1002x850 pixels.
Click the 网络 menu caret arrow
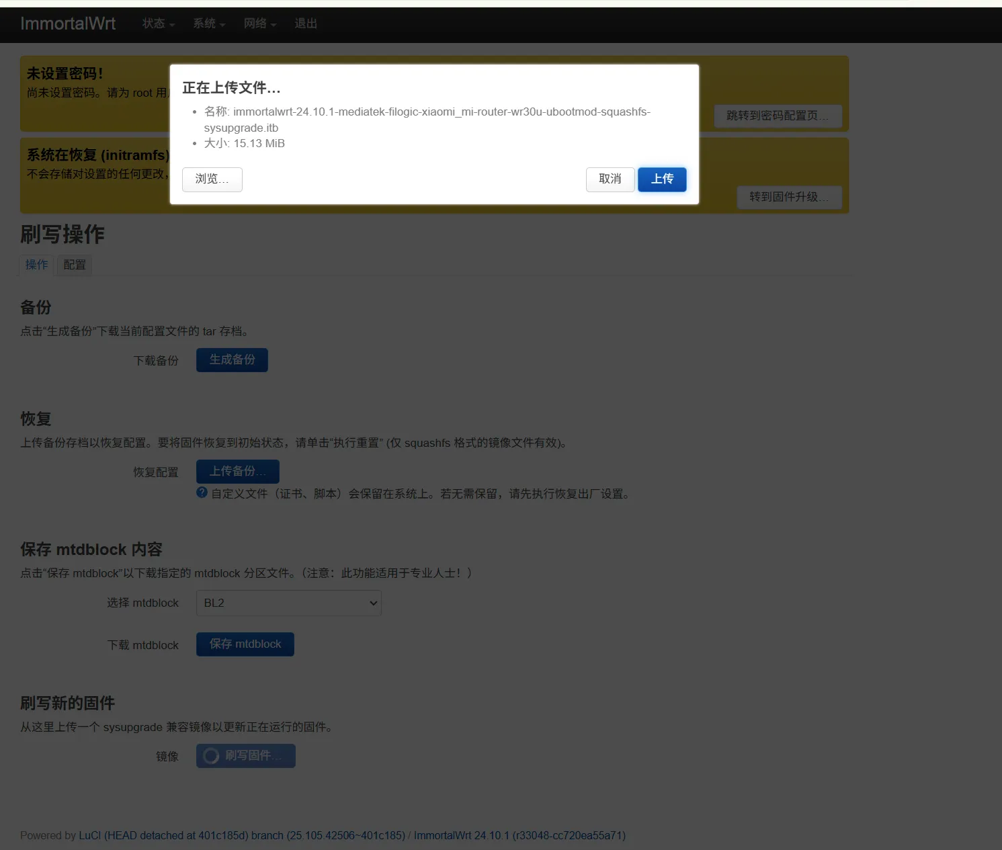point(274,25)
